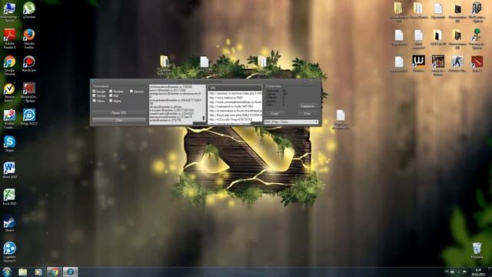Open the mail/pass format dropdown
492x277 pixels.
point(291,122)
